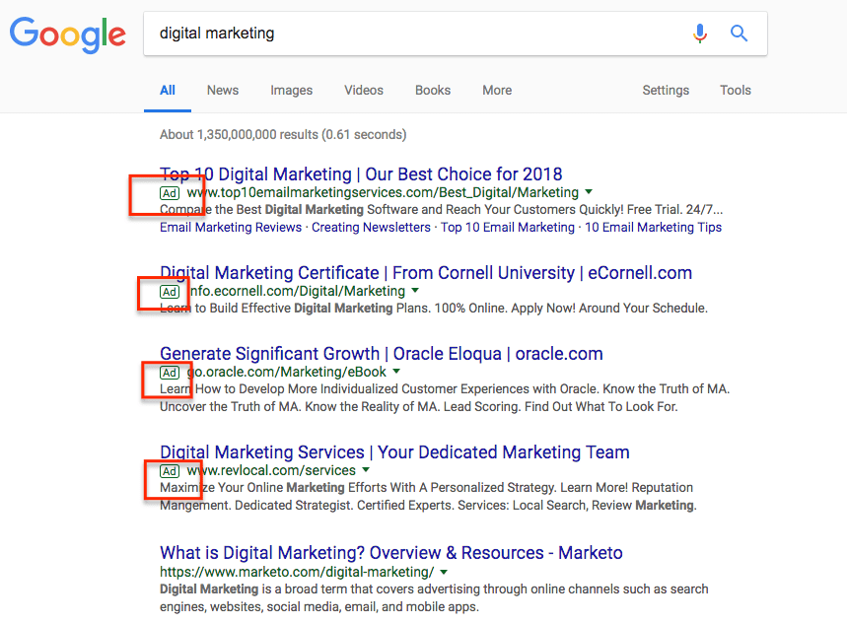This screenshot has width=847, height=624.
Task: Click the blue magnifying glass search icon
Action: (739, 34)
